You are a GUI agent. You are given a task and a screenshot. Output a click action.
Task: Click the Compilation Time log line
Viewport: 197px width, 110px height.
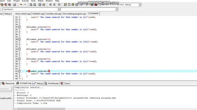coord(31,103)
